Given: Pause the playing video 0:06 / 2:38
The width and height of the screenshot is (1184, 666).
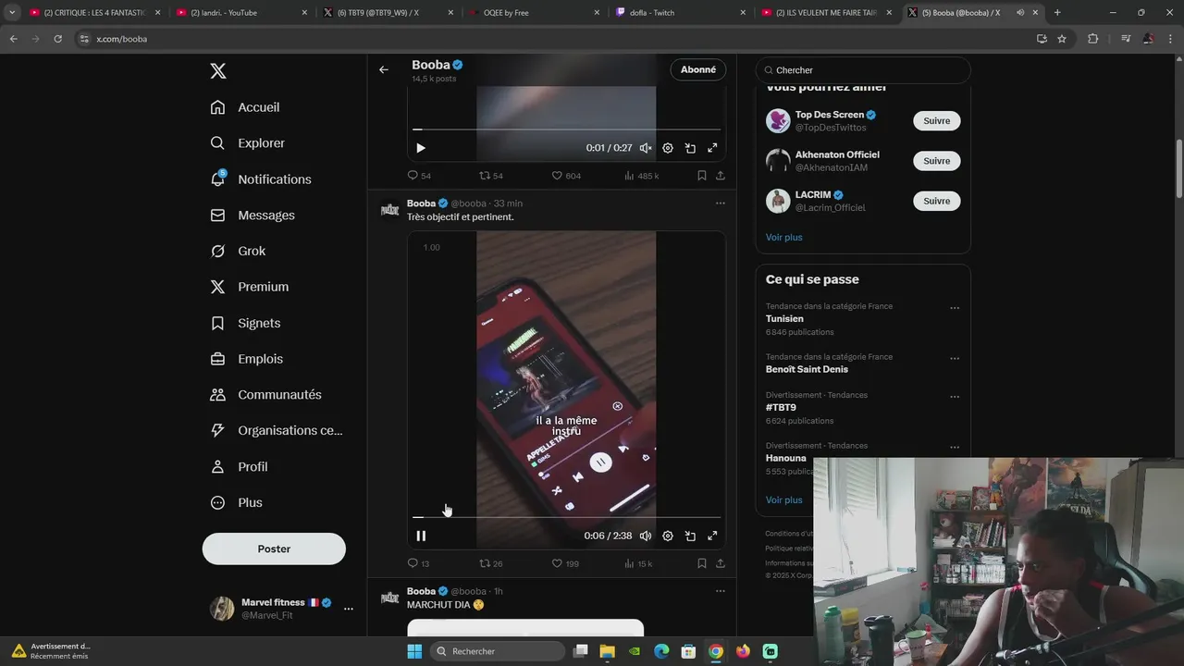Looking at the screenshot, I should tap(421, 536).
